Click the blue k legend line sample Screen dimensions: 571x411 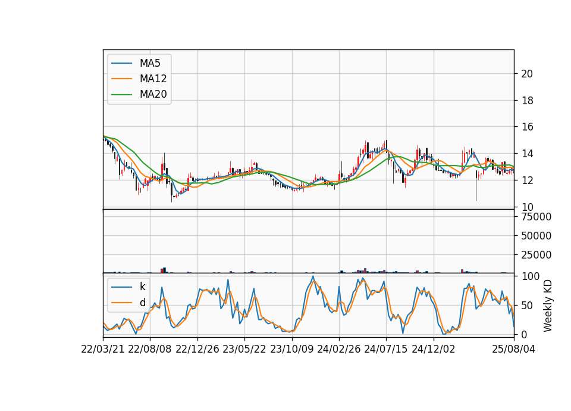(x=121, y=287)
